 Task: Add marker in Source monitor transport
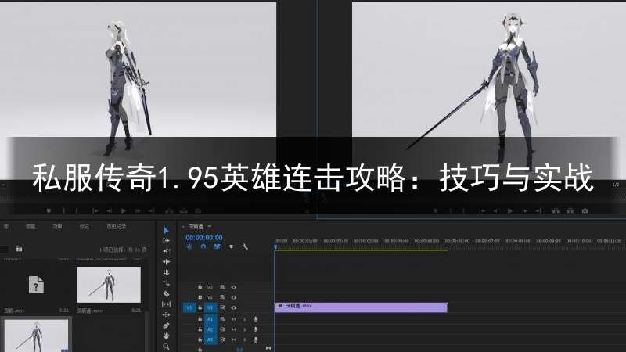(49, 210)
